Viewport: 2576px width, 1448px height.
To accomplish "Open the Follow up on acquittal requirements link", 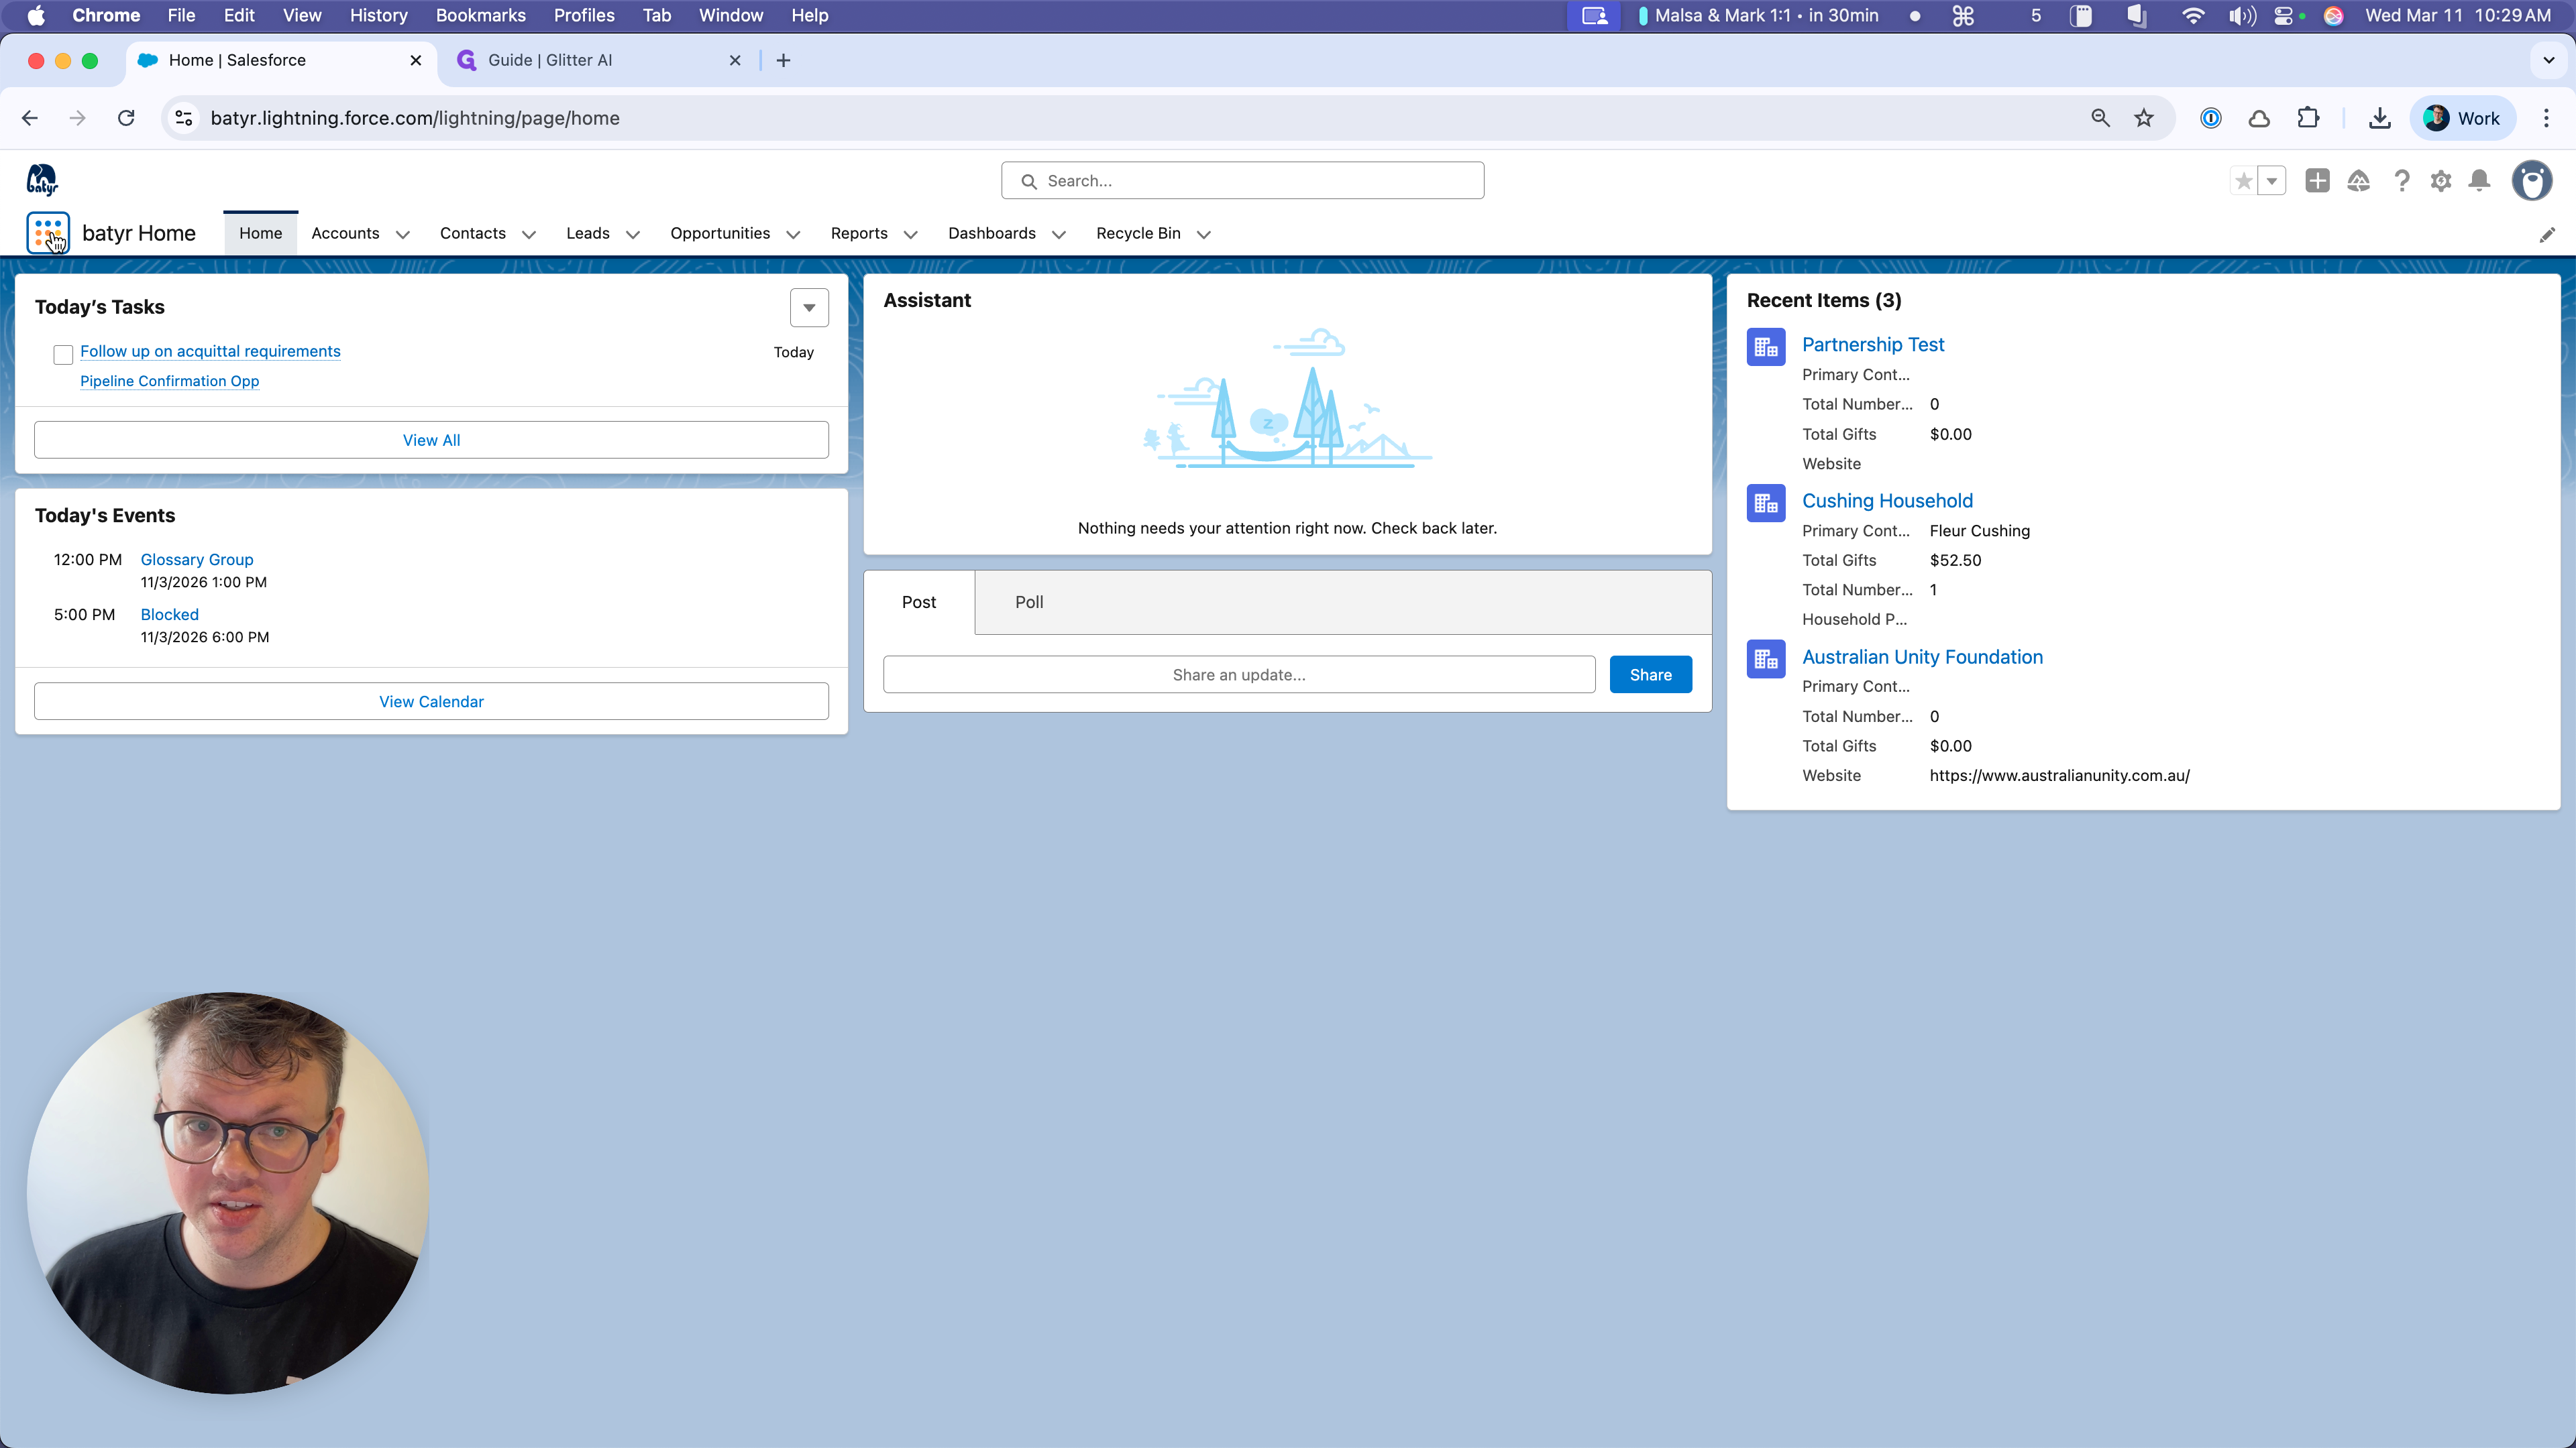I will [x=210, y=351].
